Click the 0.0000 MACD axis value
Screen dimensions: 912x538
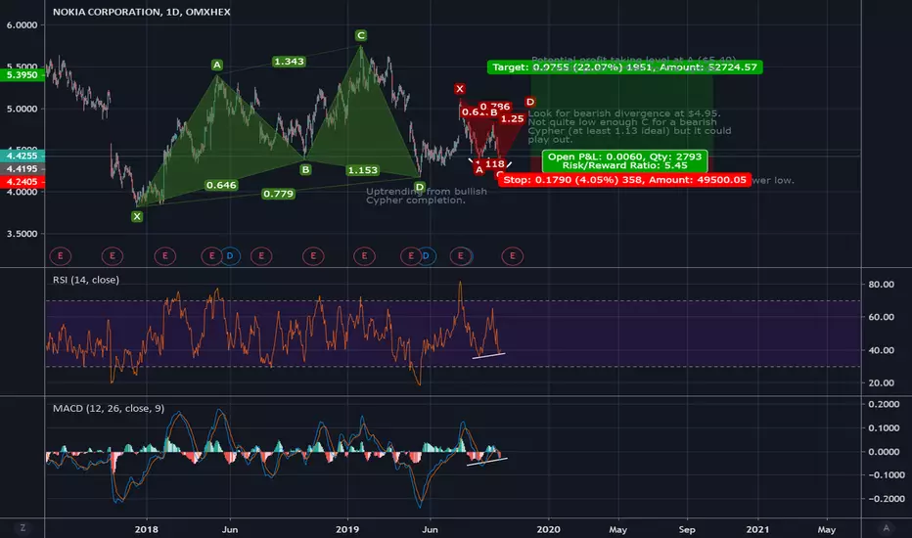[x=883, y=452]
